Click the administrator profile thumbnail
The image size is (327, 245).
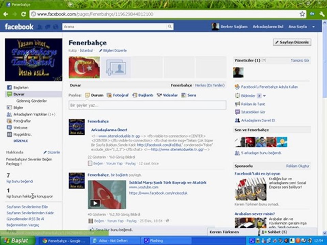click(x=238, y=72)
